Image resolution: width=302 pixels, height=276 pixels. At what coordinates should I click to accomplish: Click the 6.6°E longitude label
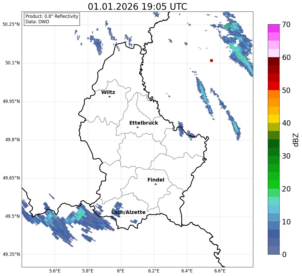(220, 271)
